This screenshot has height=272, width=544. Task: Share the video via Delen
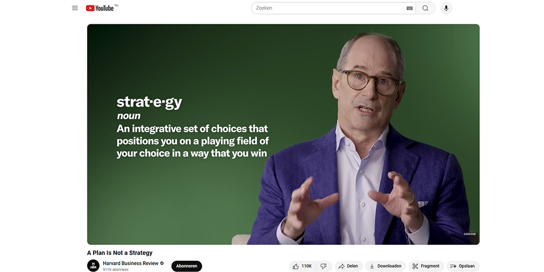point(348,266)
